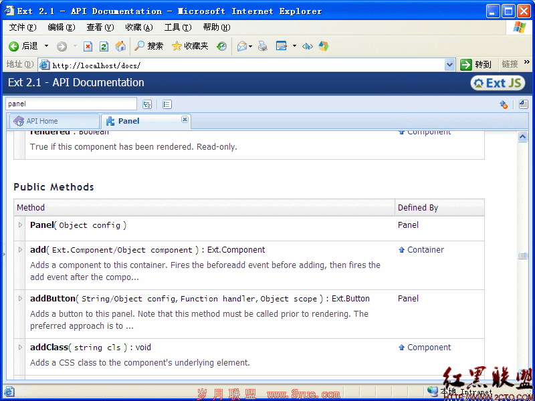Open the Component link for addClass
535x401 pixels.
coord(429,348)
